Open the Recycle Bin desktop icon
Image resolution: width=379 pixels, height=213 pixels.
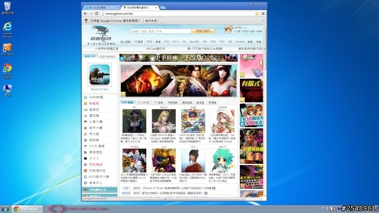point(7,8)
